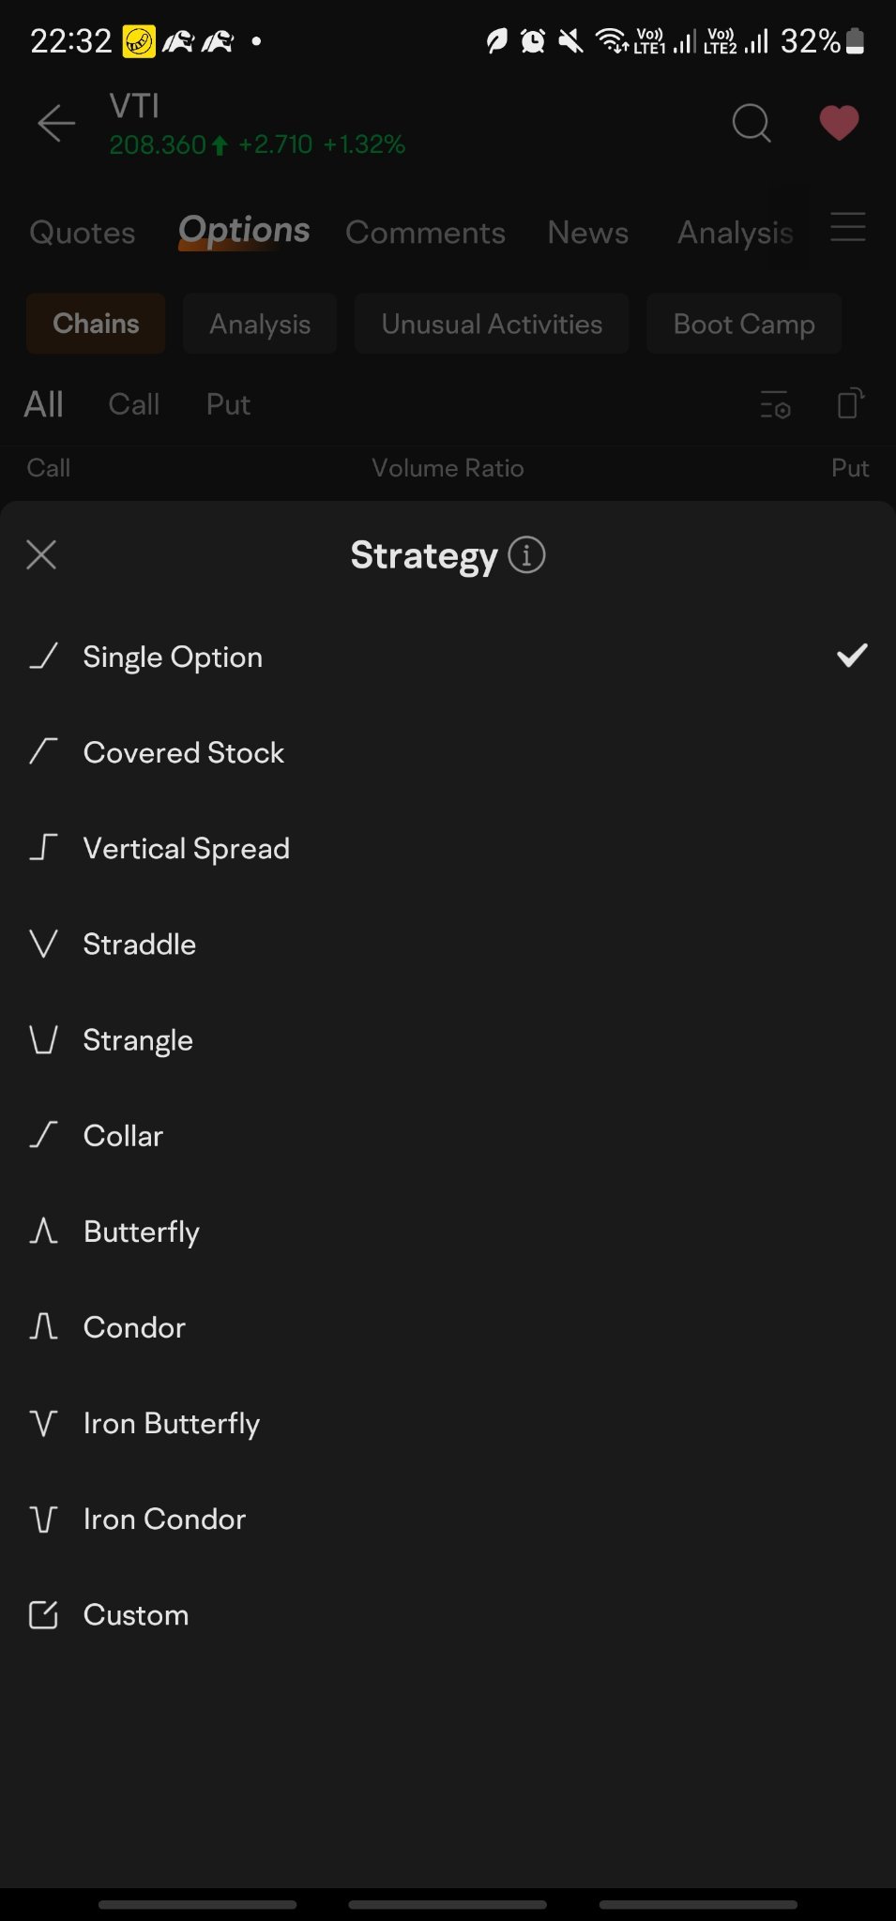Filter the chain to Put only
This screenshot has width=896, height=1921.
(x=228, y=404)
